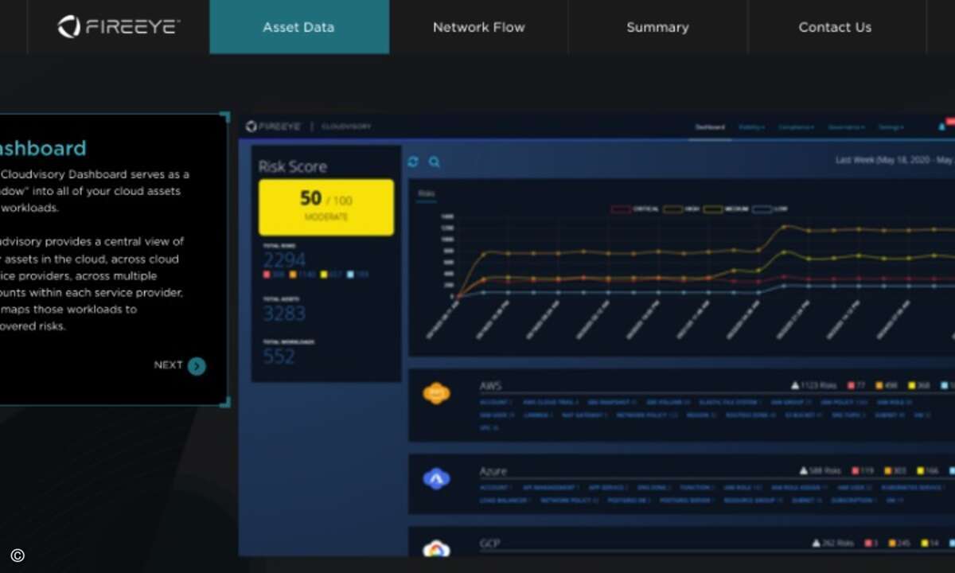Image resolution: width=955 pixels, height=573 pixels.
Task: Open the Azure provider heading
Action: 493,471
